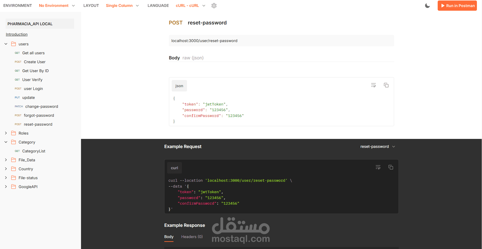
Task: Open the CategoryList request
Action: (x=34, y=151)
